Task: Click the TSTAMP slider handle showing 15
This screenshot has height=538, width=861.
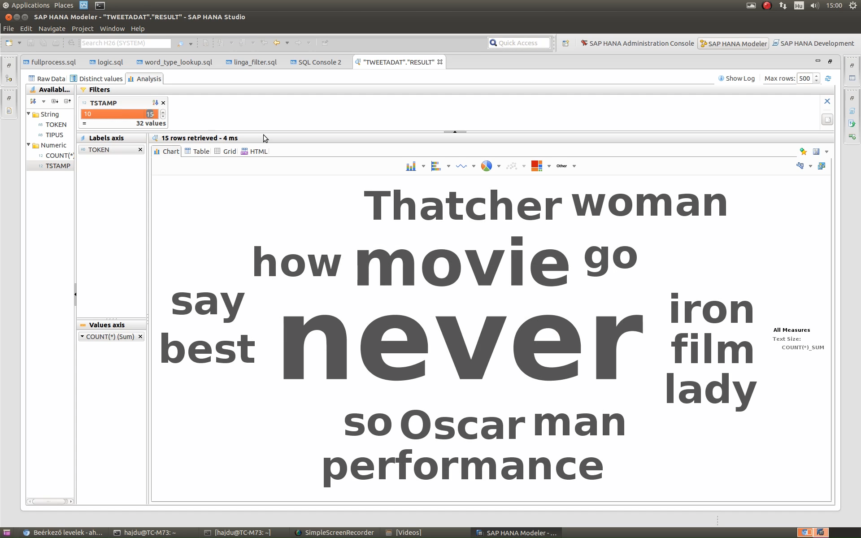Action: point(150,114)
